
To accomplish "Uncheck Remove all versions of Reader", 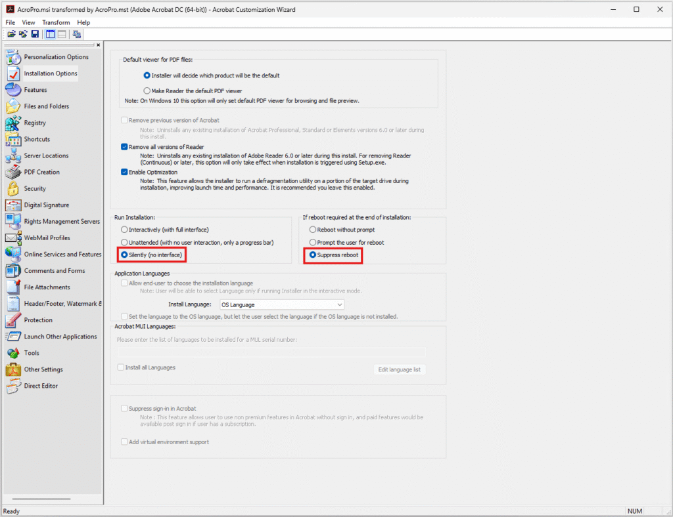I will [125, 147].
